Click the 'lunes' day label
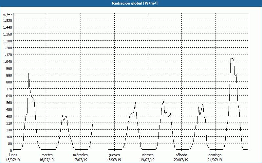Viewport: 262px width, 163px height. click(13, 155)
